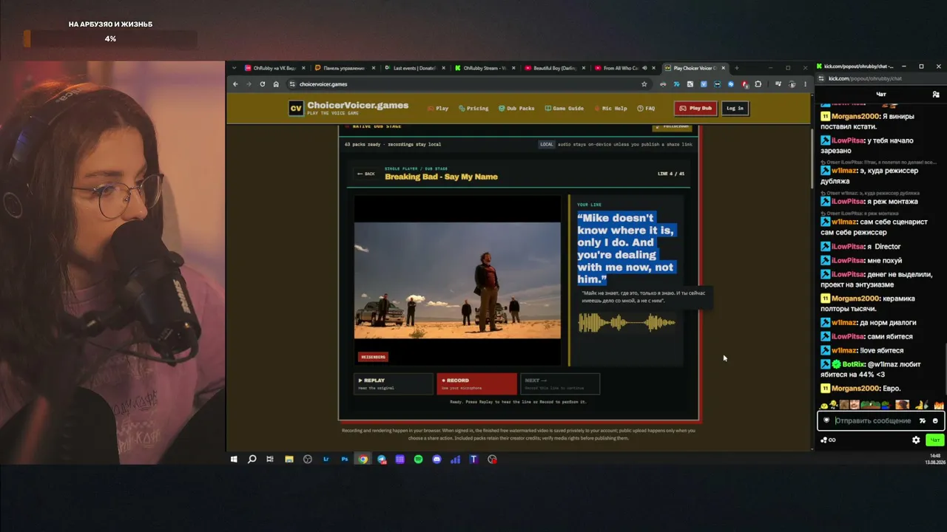Image resolution: width=947 pixels, height=532 pixels.
Task: Click the yellow audio waveform
Action: [x=627, y=322]
